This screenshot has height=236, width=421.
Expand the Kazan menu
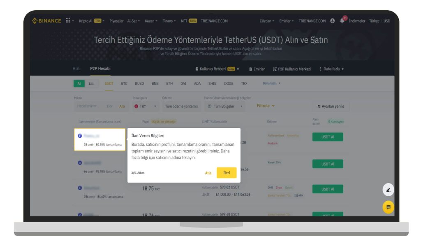click(x=151, y=21)
